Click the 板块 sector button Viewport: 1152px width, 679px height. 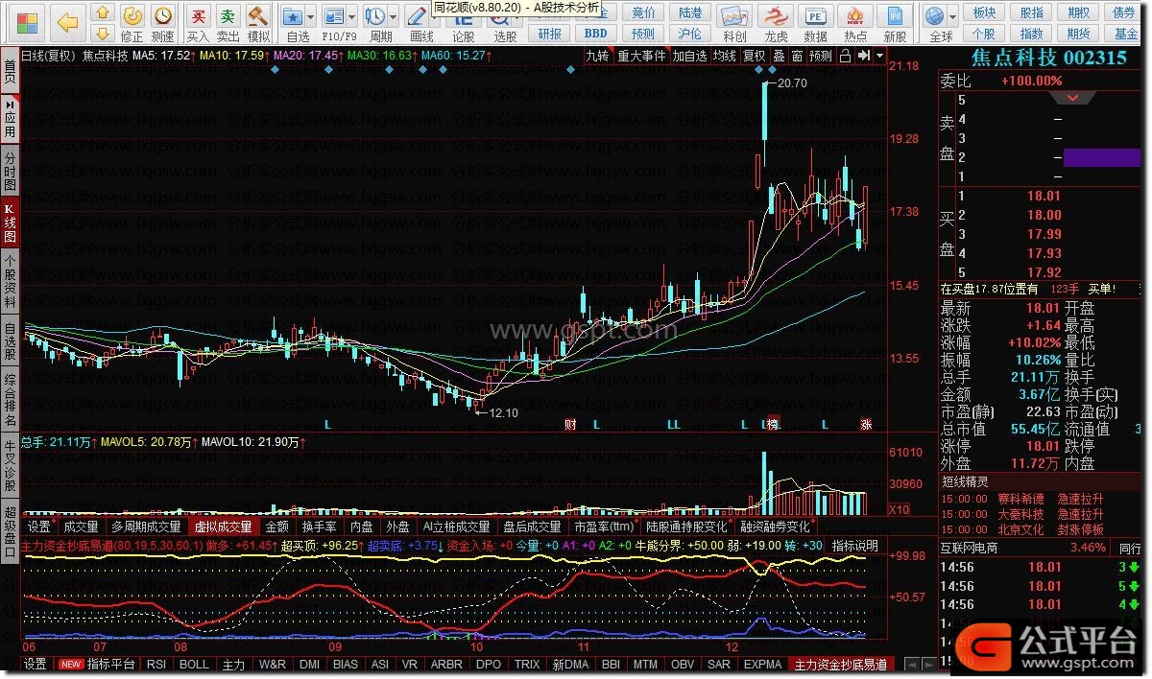click(x=984, y=12)
